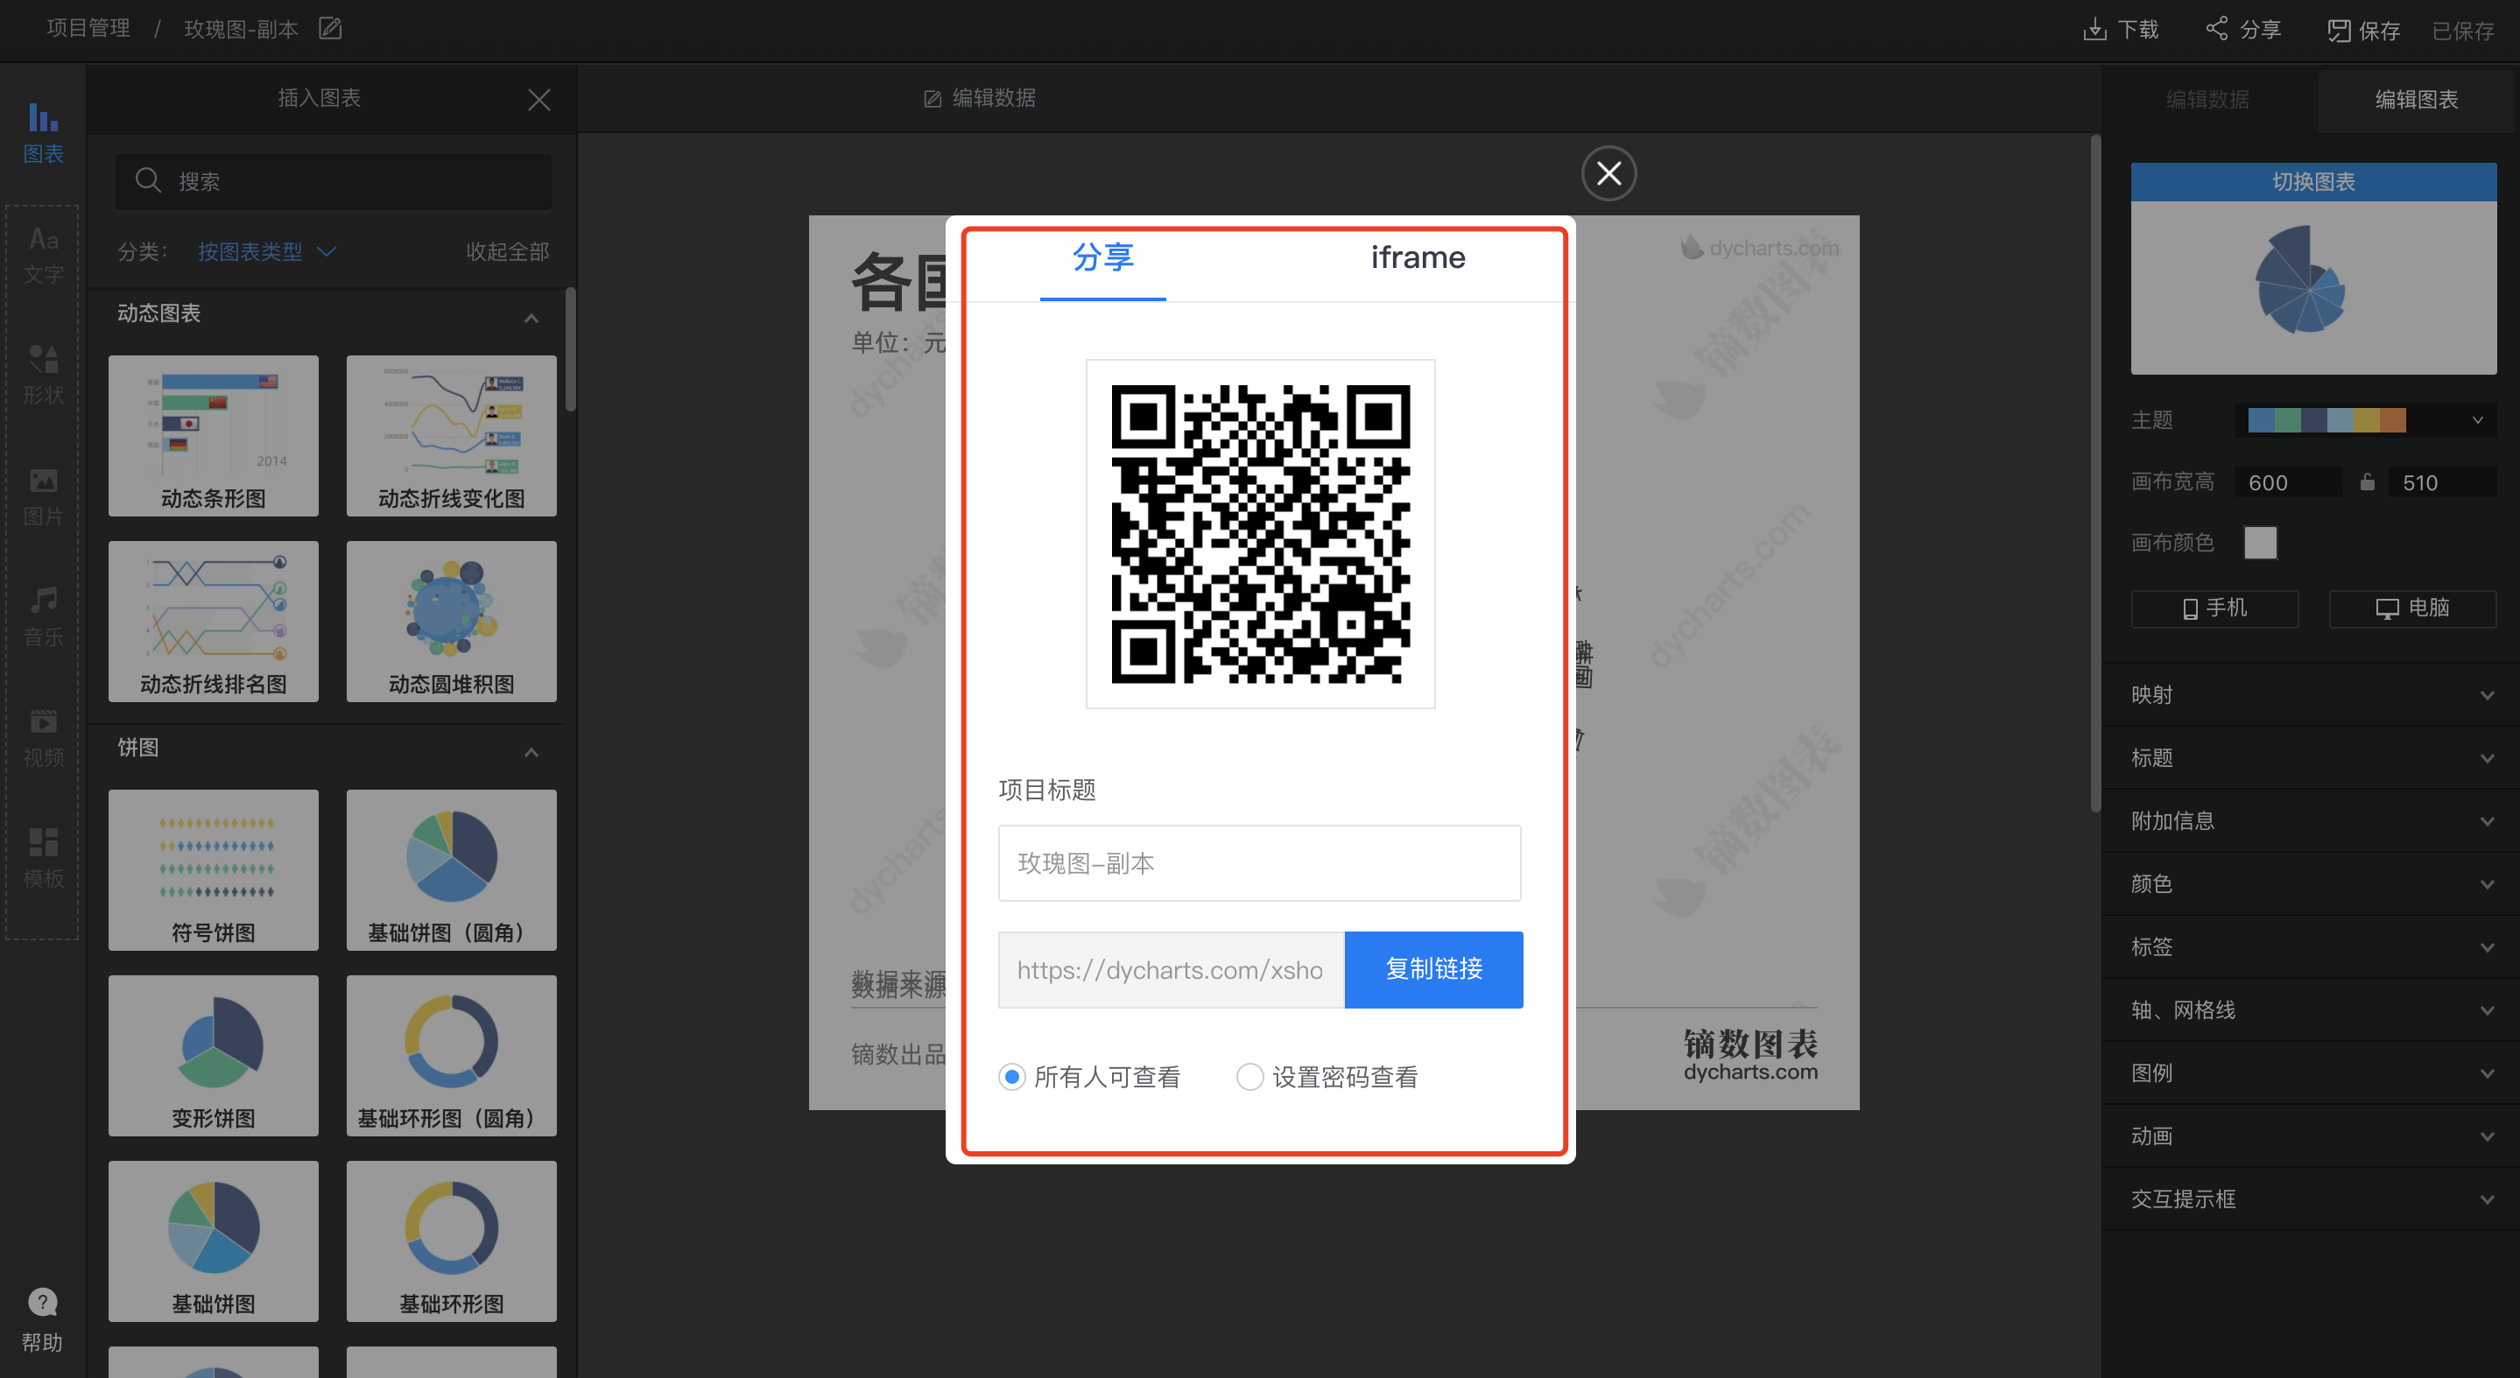Insert the 符号饼图 chart thumbnail
The height and width of the screenshot is (1378, 2520).
coord(214,869)
